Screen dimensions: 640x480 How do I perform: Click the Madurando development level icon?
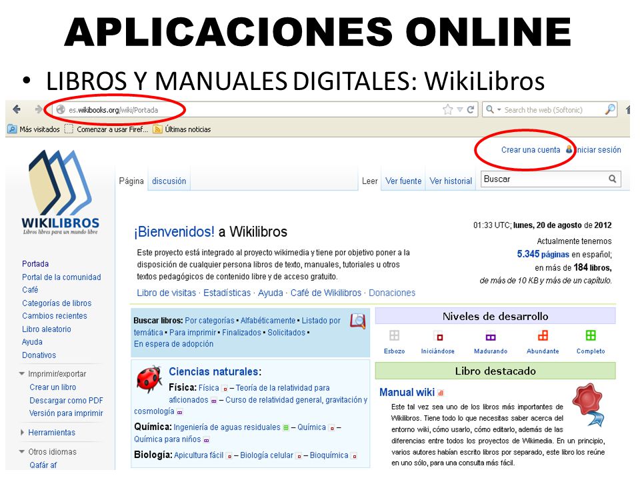click(x=491, y=336)
